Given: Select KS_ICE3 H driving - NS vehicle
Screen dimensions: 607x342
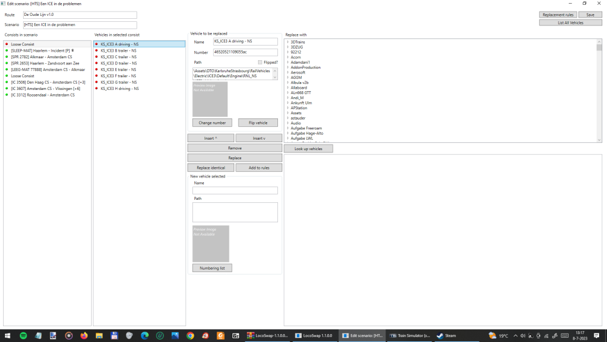Looking at the screenshot, I should click(120, 89).
